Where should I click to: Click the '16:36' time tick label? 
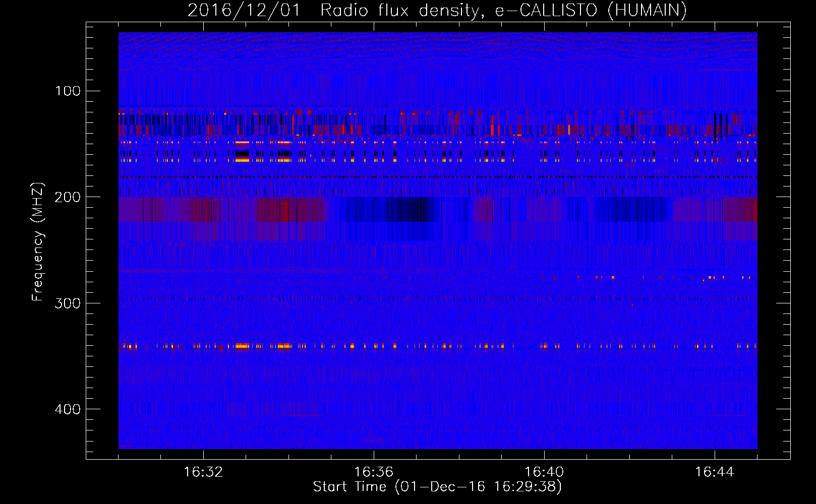click(374, 472)
